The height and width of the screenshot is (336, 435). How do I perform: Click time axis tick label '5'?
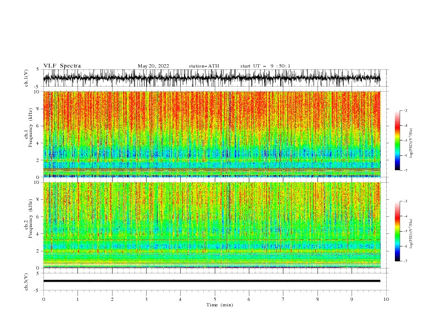[215, 299]
